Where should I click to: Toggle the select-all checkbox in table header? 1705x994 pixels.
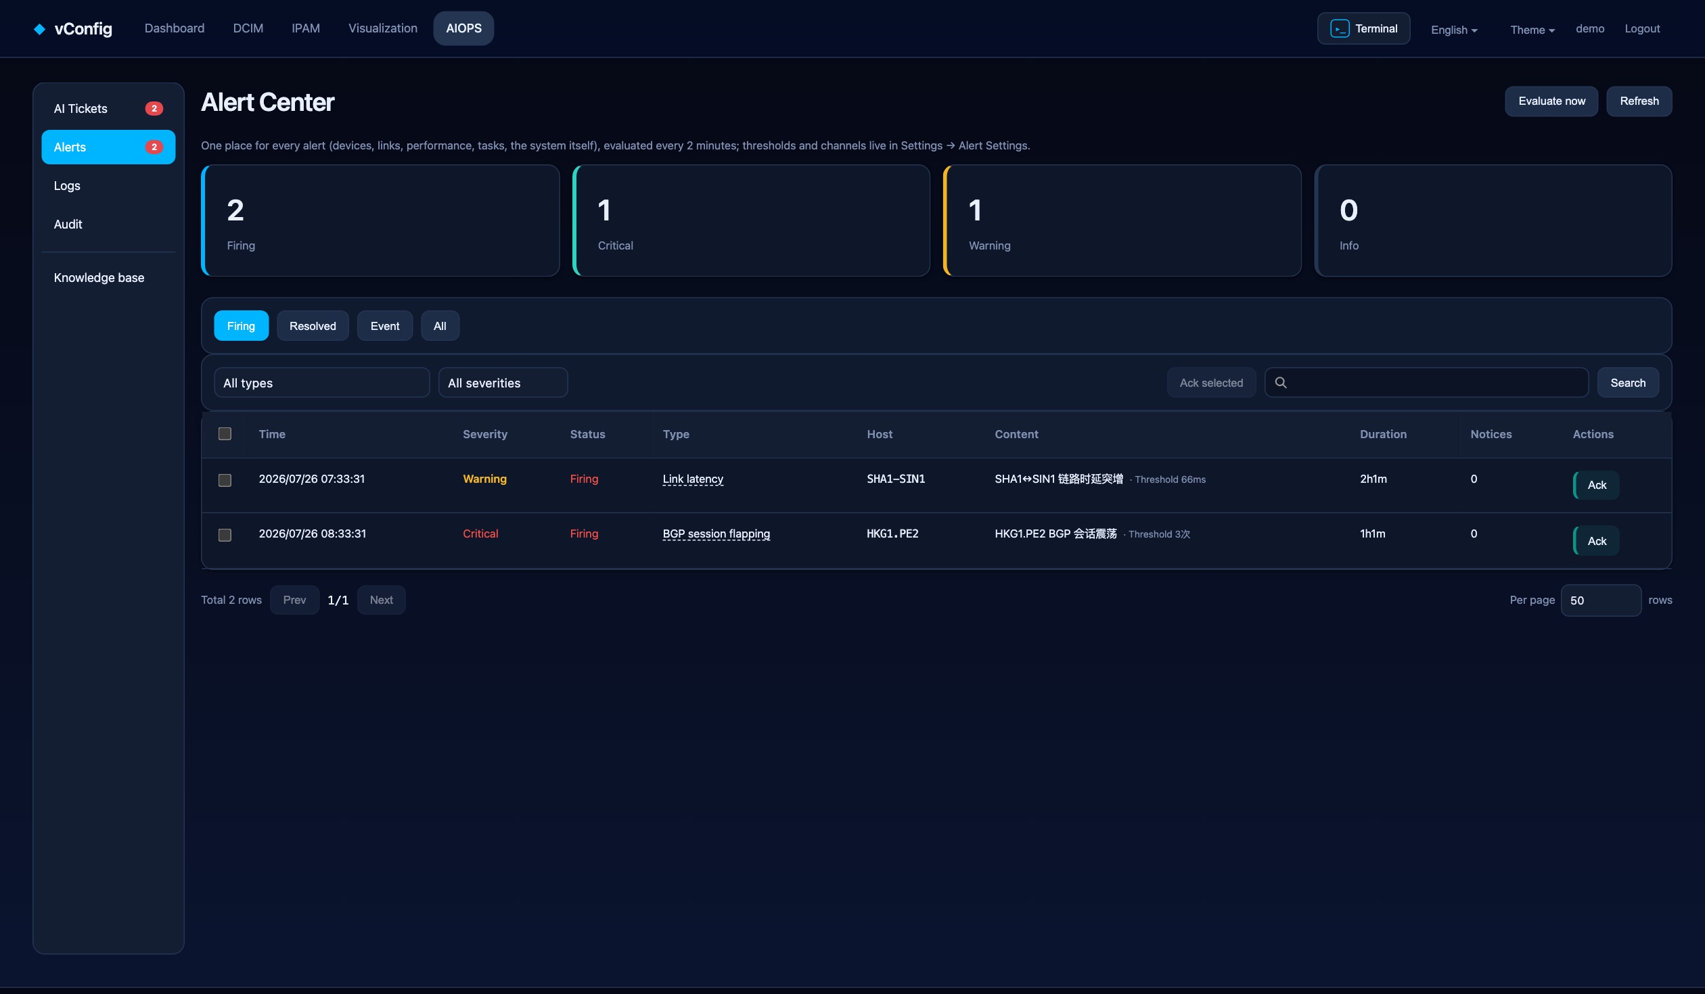(225, 434)
